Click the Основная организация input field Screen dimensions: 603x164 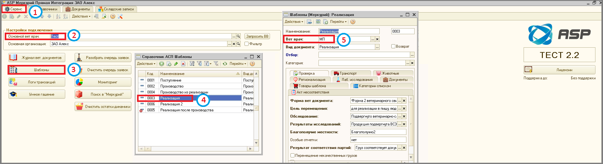[x=139, y=44]
